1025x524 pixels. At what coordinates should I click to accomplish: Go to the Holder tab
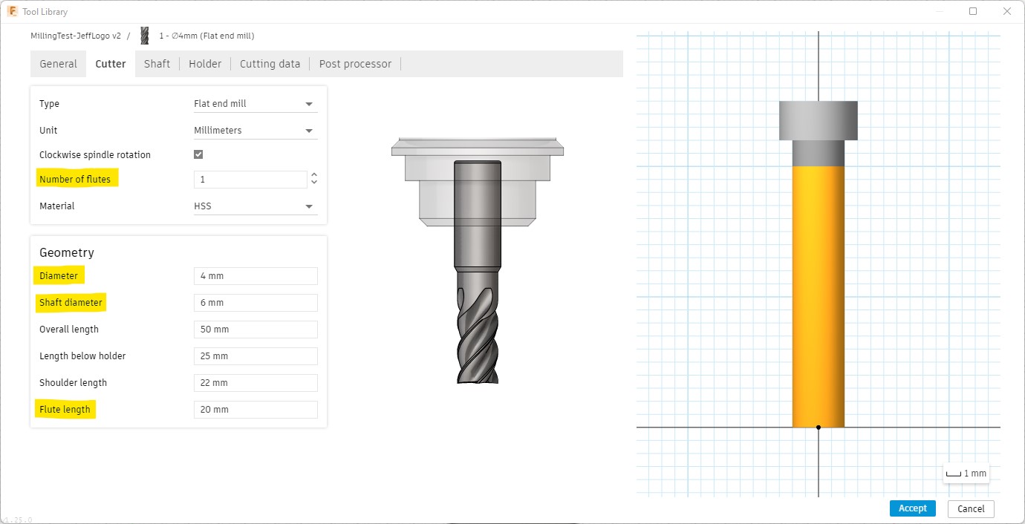(x=205, y=64)
